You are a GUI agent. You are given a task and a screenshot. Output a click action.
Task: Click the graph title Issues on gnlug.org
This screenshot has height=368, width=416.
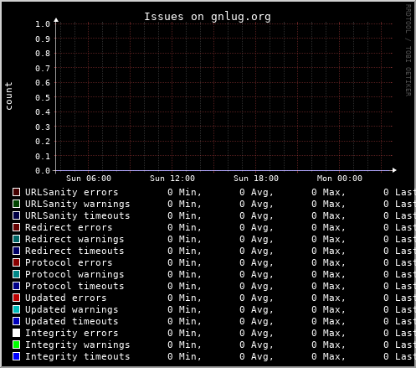[x=208, y=17]
